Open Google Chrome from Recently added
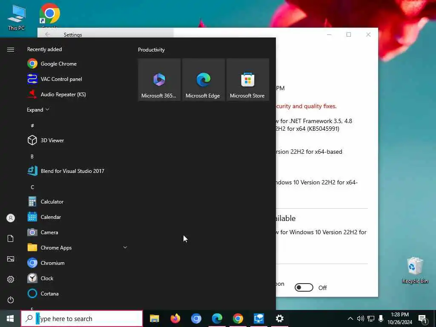 click(x=77, y=64)
